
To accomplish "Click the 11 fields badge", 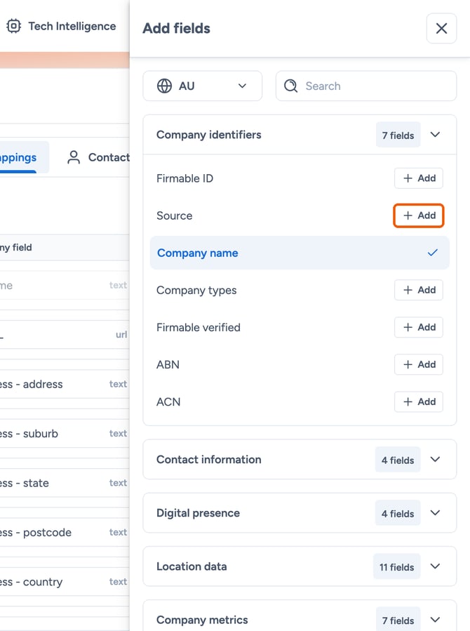I will point(396,566).
